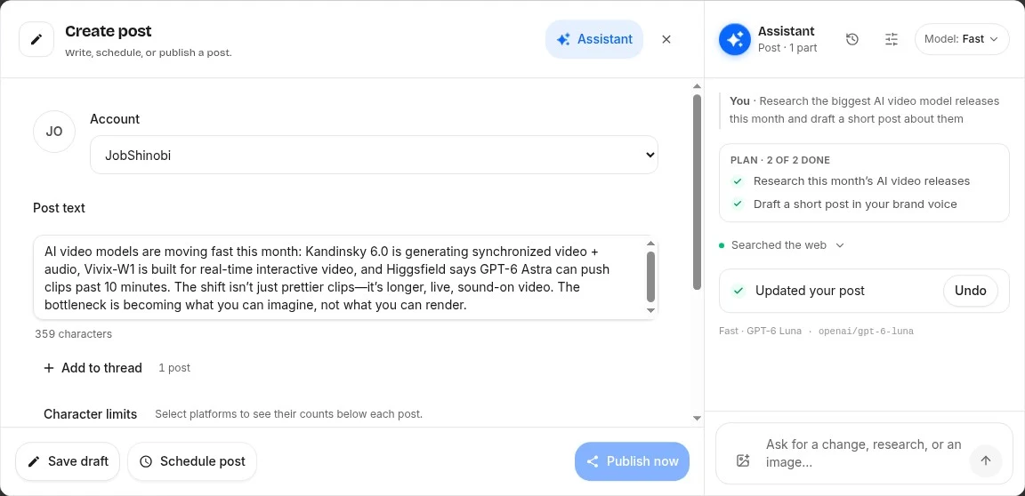Click Save draft button
1025x496 pixels.
click(68, 461)
